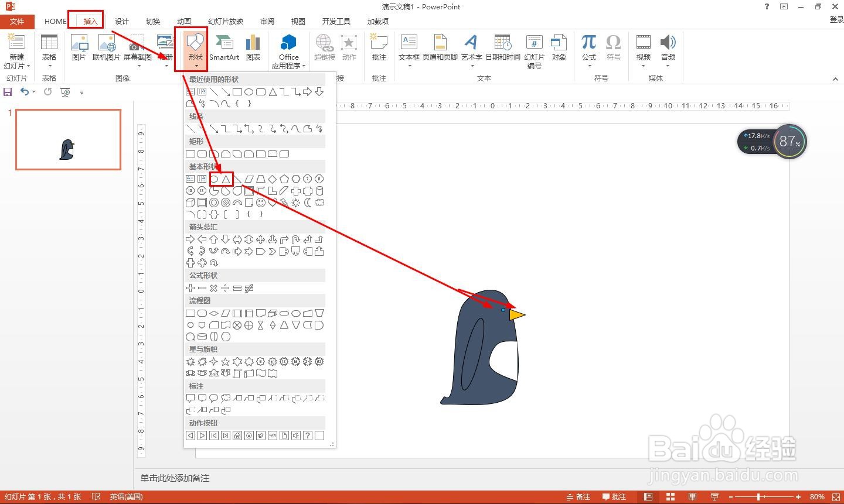Toggle the 备注 notes pane in status bar
Screen dimensions: 844x504
[578, 497]
